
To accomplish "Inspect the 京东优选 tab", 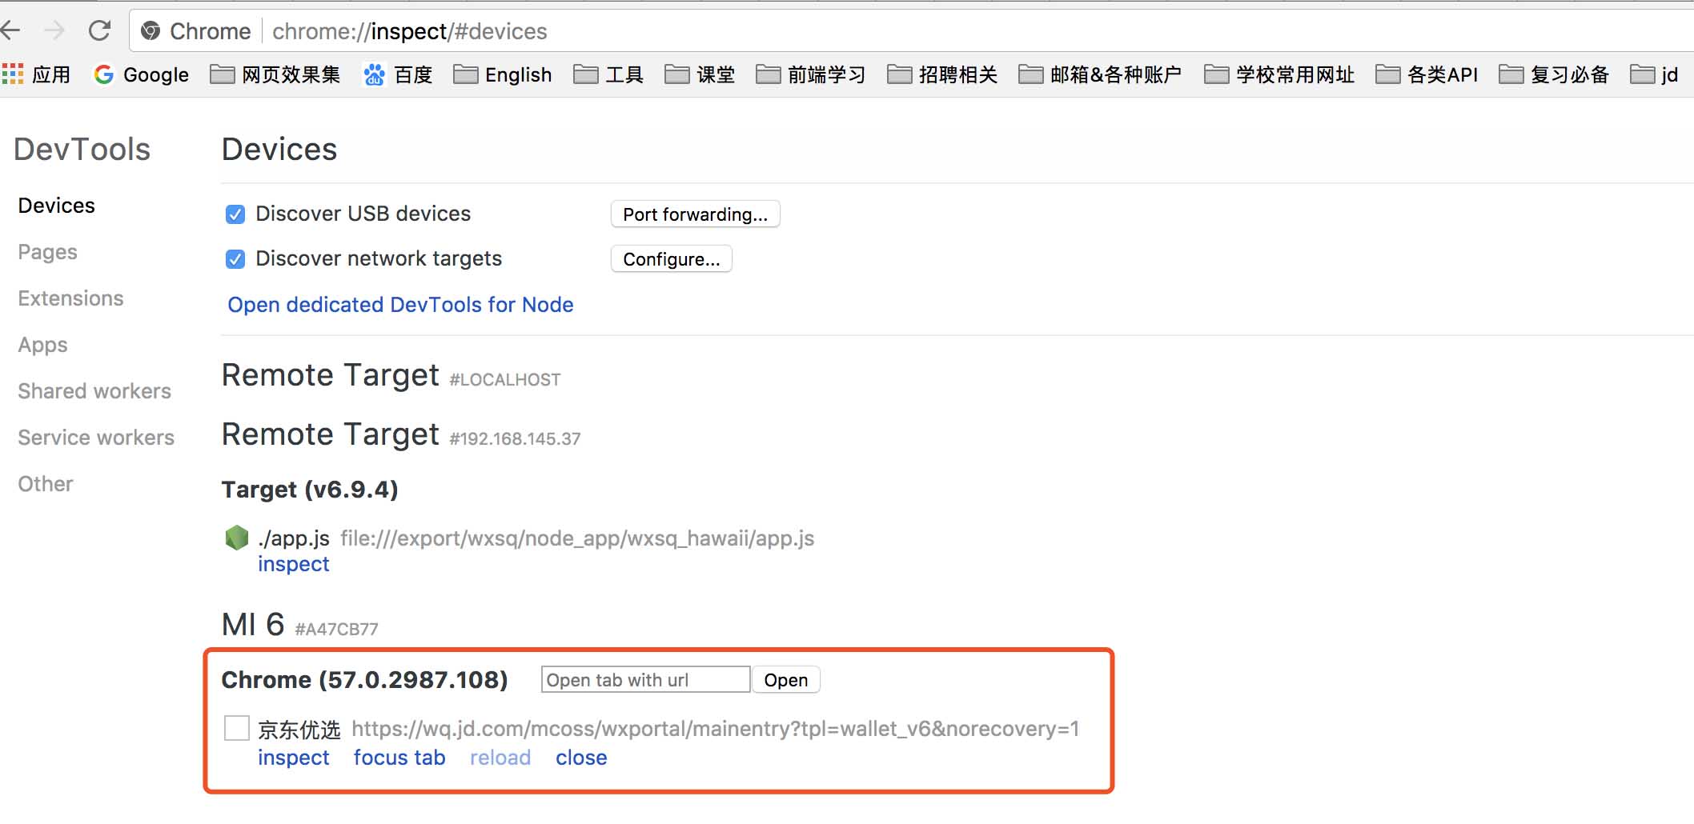I will pyautogui.click(x=294, y=758).
